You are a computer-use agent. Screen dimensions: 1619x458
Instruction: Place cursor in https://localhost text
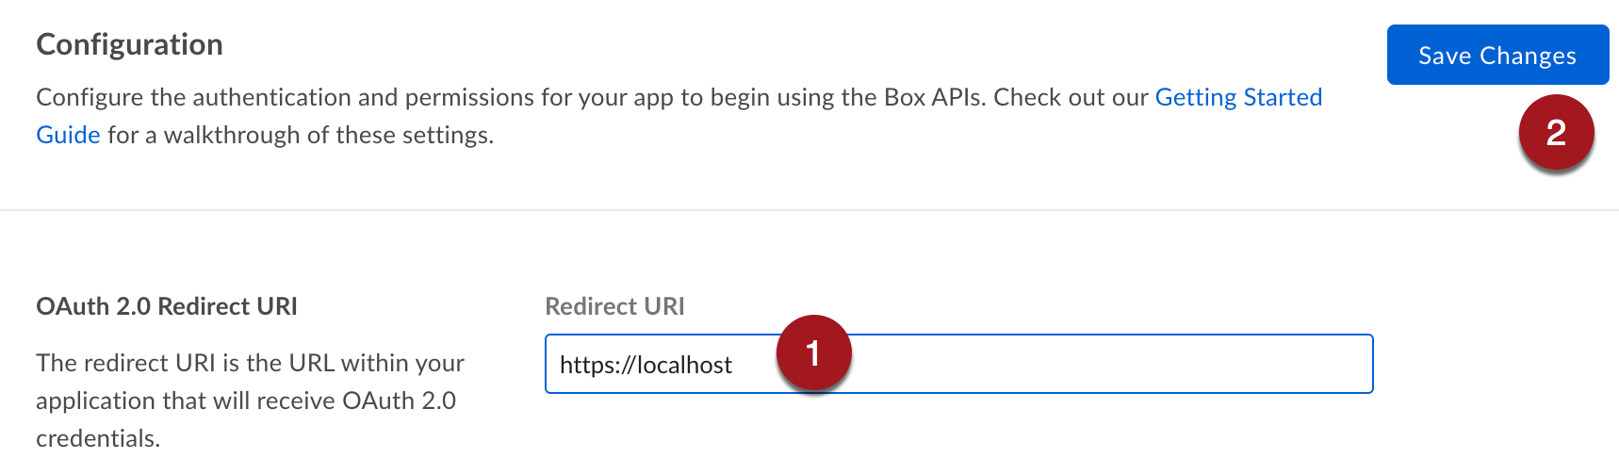pyautogui.click(x=646, y=365)
